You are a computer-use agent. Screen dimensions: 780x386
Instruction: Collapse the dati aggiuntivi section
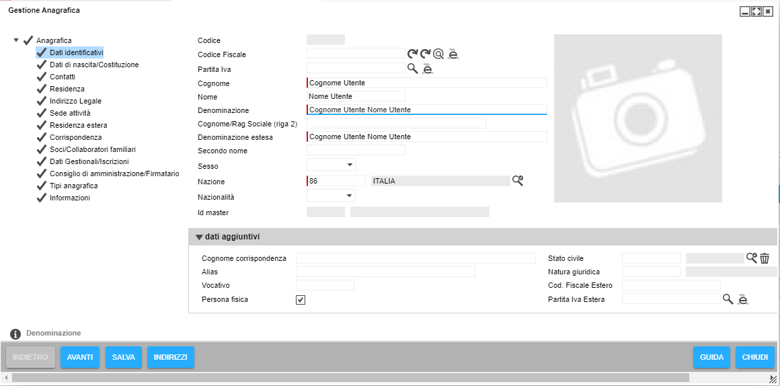199,237
